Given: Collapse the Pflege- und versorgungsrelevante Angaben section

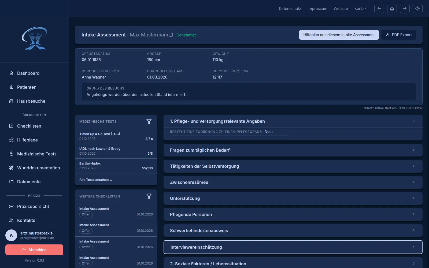Looking at the screenshot, I should pyautogui.click(x=293, y=121).
